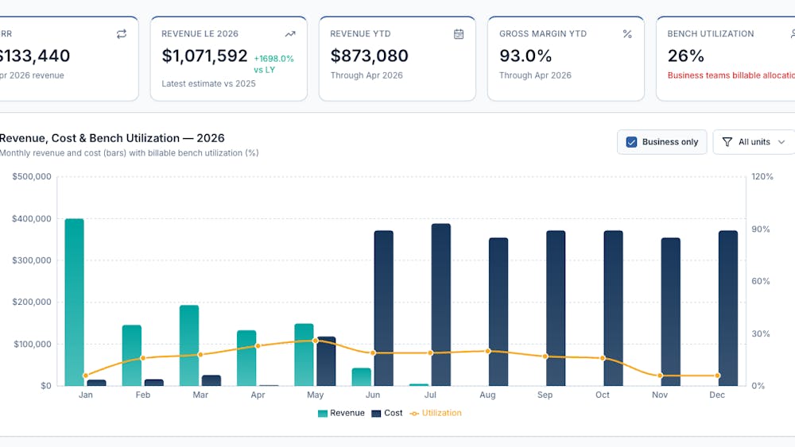Screen dimensions: 795x447
Task: Toggle the Business only checkbox
Action: [631, 142]
